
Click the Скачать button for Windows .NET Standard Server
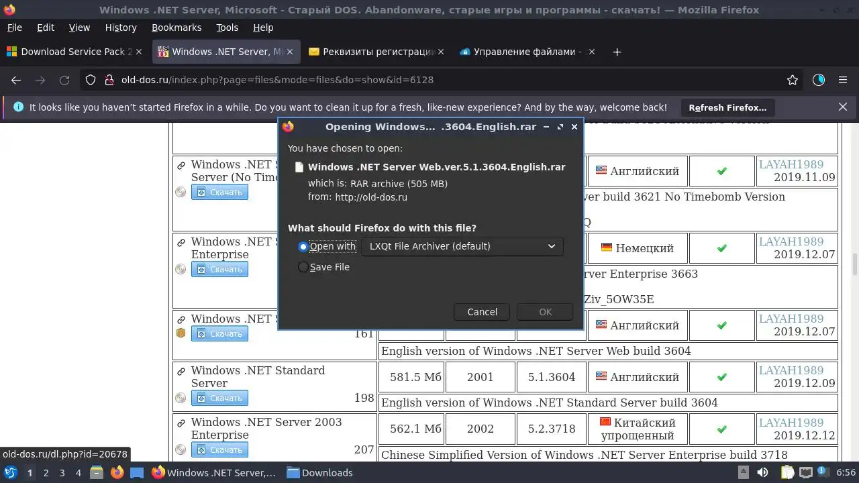coord(219,398)
